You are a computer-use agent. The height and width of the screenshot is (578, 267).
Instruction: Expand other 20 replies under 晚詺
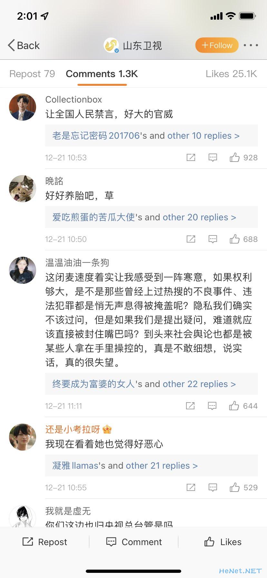[199, 217]
